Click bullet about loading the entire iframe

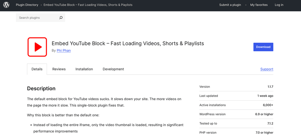(x=108, y=128)
